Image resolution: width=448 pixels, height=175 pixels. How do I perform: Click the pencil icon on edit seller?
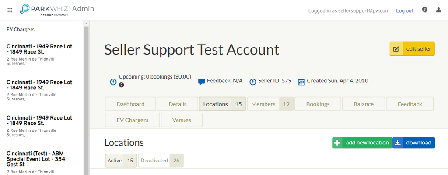396,49
